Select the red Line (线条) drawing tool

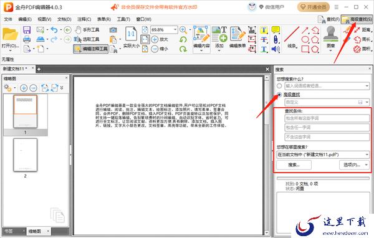[292, 37]
